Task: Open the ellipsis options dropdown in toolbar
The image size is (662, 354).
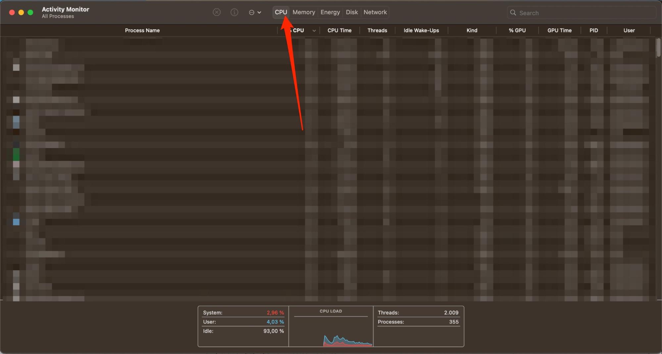Action: point(255,12)
